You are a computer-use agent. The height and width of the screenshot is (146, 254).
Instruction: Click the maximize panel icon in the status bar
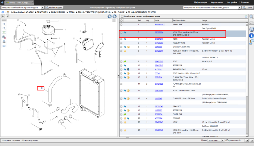pyautogui.click(x=252, y=140)
